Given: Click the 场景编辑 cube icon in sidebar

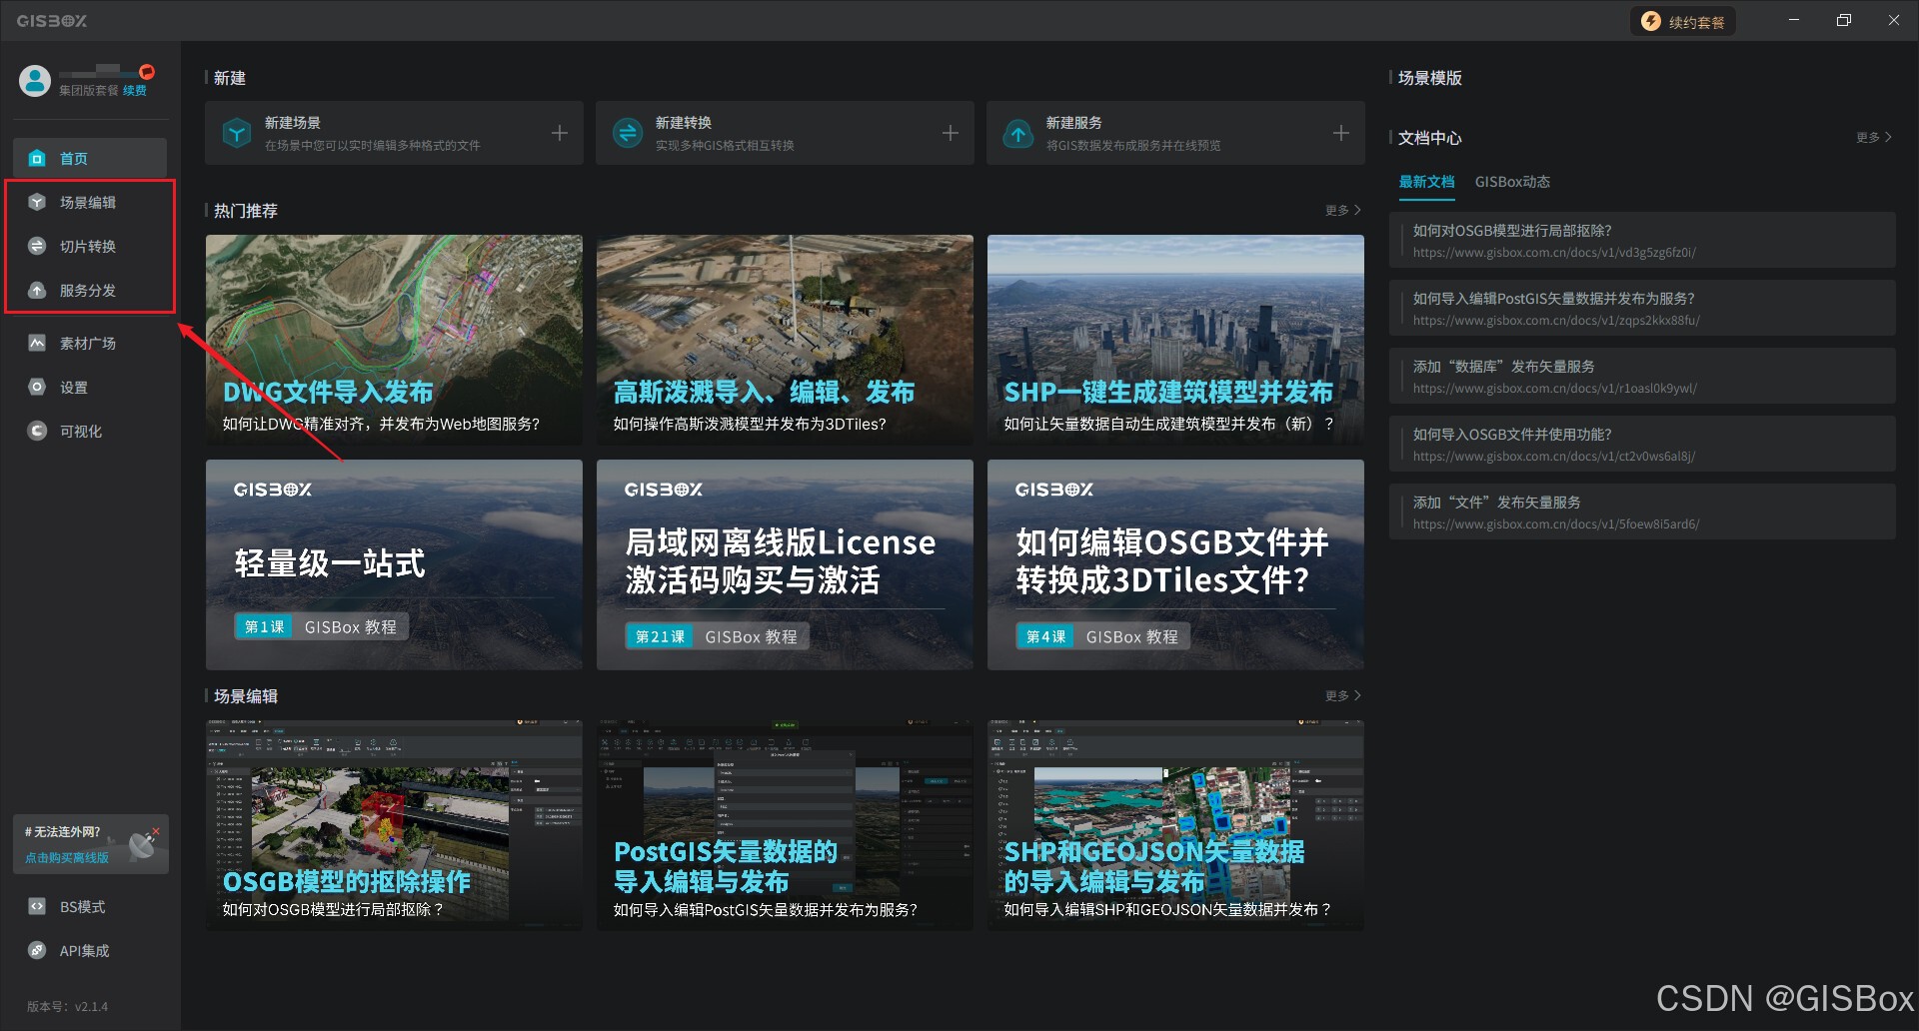Looking at the screenshot, I should [x=37, y=202].
